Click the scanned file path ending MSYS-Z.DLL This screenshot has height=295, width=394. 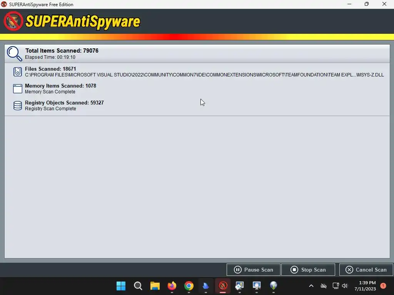(x=204, y=75)
